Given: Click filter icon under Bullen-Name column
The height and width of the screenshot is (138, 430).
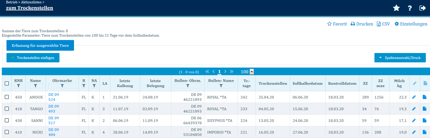Looking at the screenshot, I should [x=221, y=86].
